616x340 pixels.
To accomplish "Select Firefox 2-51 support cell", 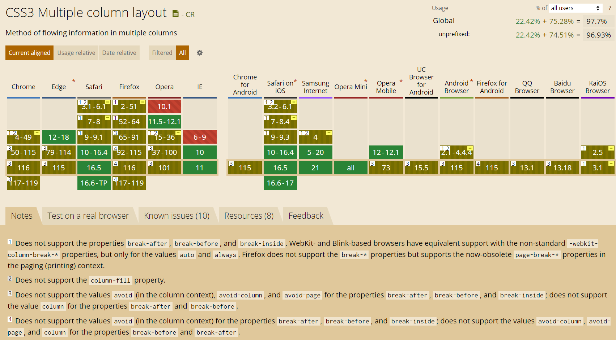I will point(129,106).
